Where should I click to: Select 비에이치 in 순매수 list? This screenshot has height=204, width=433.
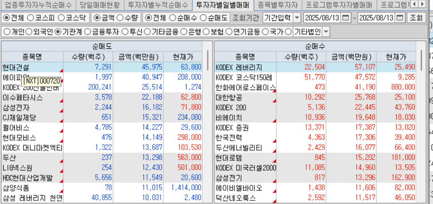tap(315, 118)
